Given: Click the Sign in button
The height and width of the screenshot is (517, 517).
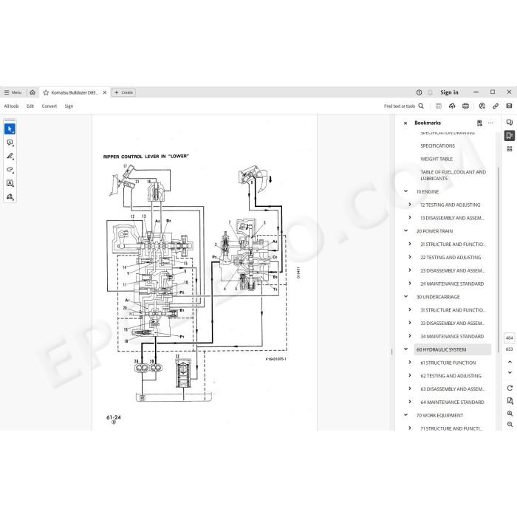Looking at the screenshot, I should tap(449, 92).
